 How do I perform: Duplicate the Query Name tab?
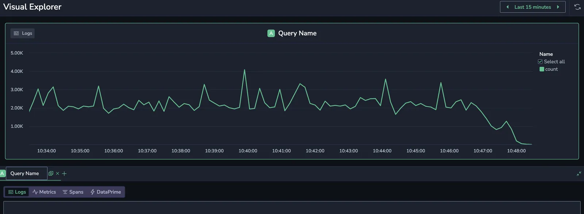(x=51, y=174)
